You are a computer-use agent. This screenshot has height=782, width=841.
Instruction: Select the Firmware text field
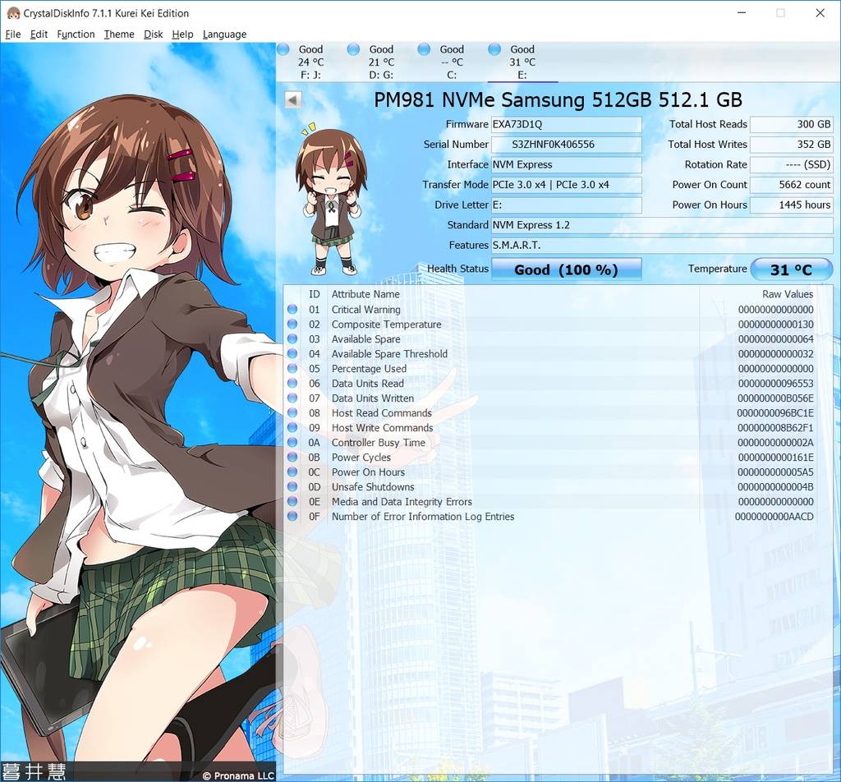pos(567,124)
